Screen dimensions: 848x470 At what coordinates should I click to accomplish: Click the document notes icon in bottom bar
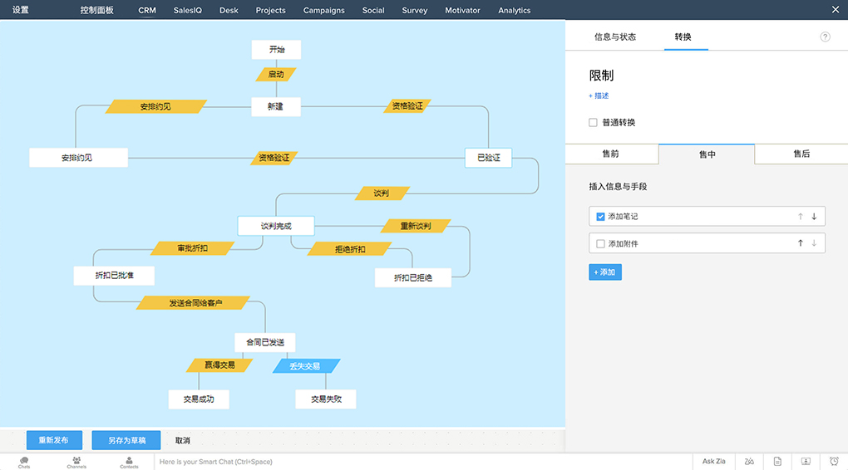click(x=777, y=462)
